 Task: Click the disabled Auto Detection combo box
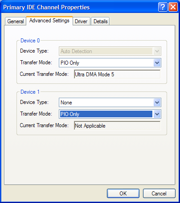pos(110,51)
